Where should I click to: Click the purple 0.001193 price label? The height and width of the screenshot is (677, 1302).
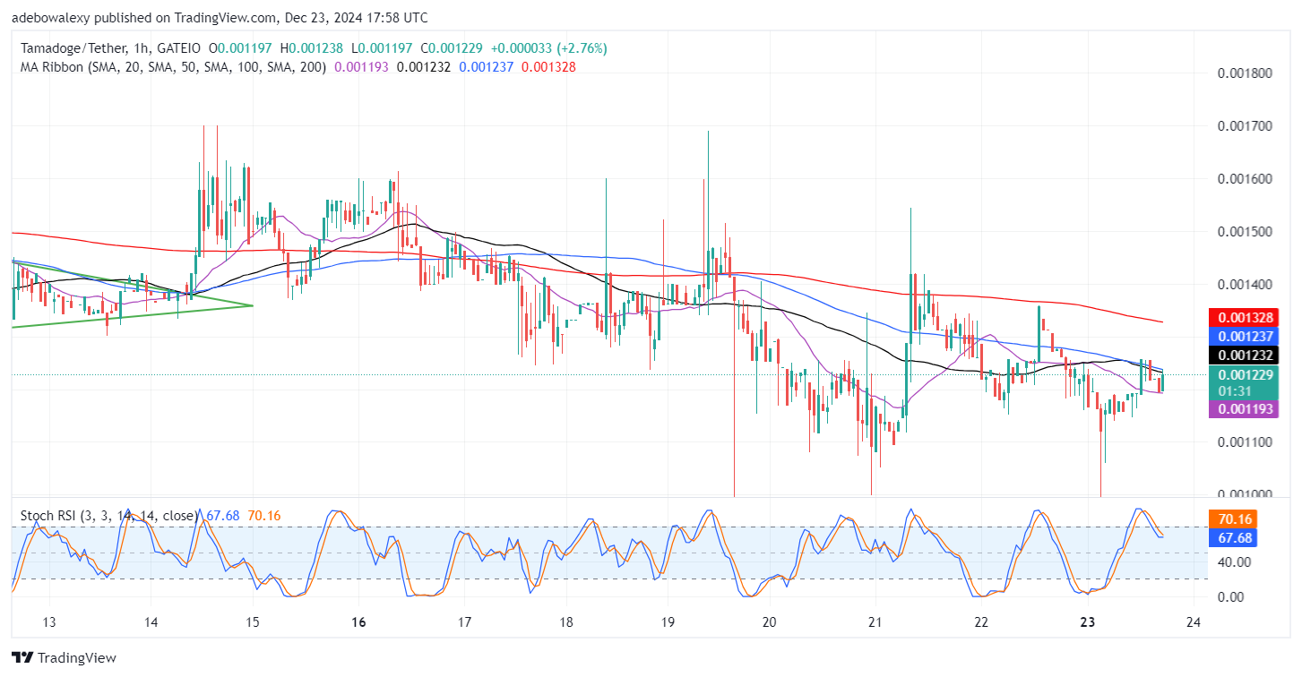(1242, 409)
